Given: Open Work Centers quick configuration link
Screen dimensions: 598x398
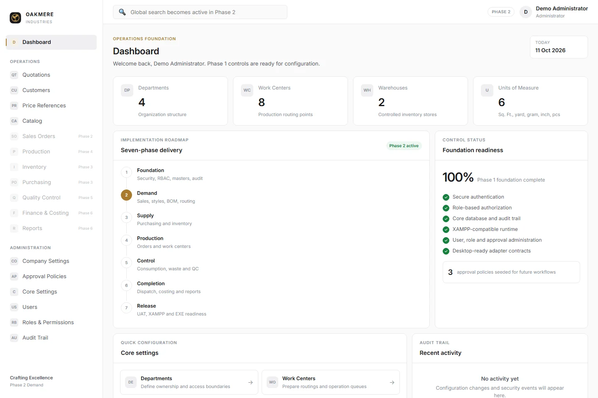Looking at the screenshot, I should 331,382.
